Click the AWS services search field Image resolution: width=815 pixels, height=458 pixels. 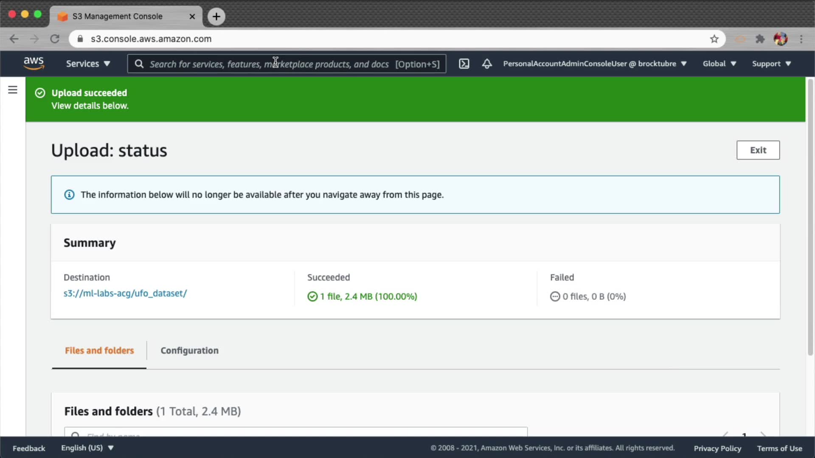pos(287,64)
